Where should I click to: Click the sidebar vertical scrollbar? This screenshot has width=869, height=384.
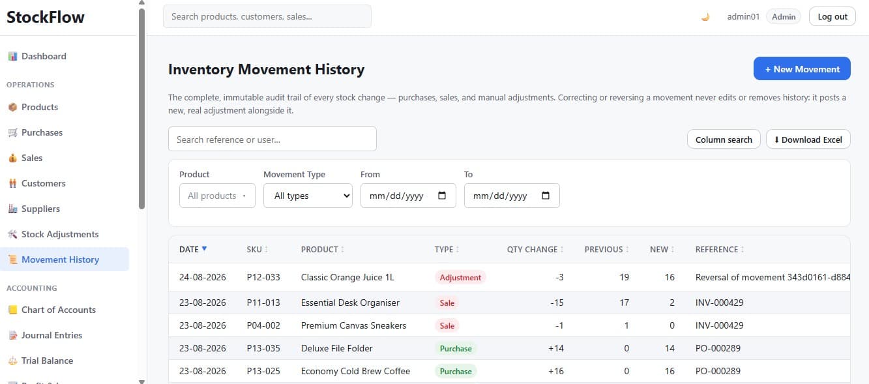(x=142, y=108)
